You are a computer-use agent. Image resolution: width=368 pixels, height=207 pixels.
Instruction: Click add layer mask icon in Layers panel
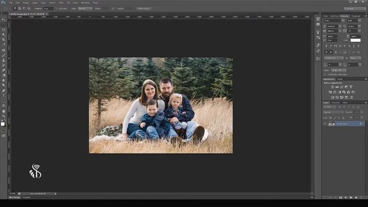click(x=341, y=198)
